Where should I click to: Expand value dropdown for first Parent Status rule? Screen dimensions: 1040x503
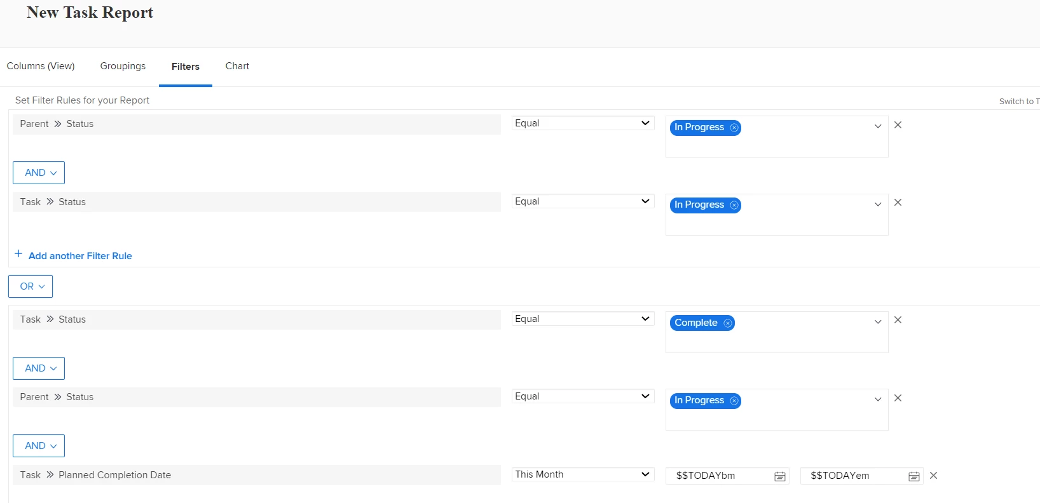pyautogui.click(x=878, y=126)
